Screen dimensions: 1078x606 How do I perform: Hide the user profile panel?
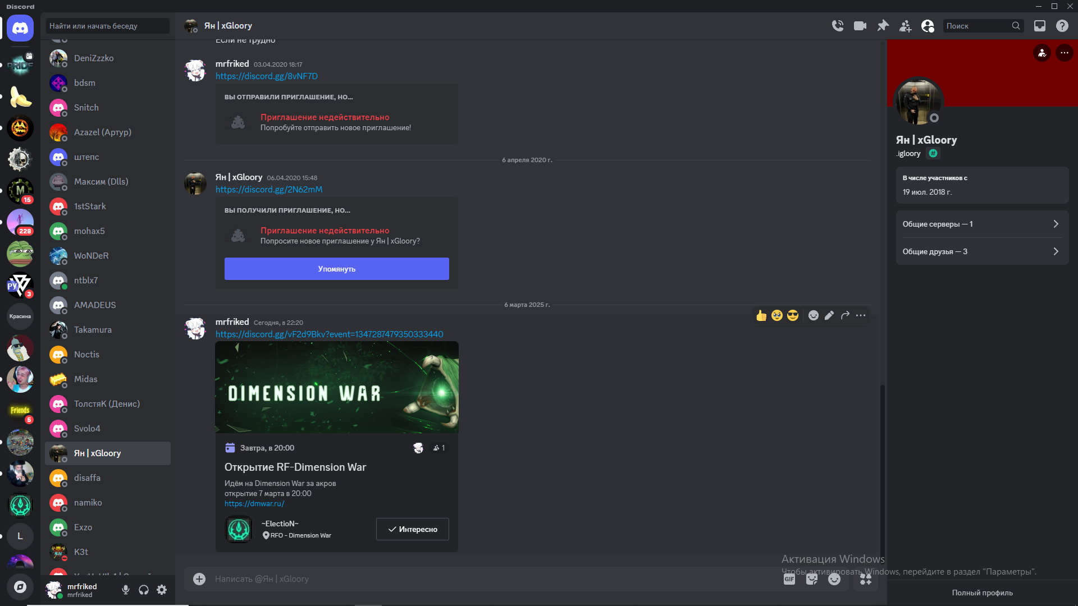(x=928, y=26)
